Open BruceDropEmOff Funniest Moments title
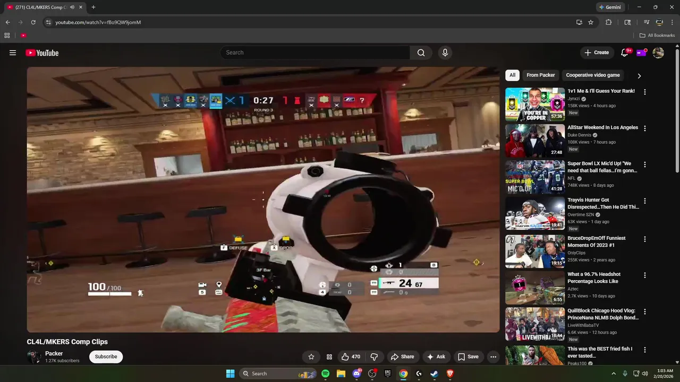Image resolution: width=680 pixels, height=382 pixels. (596, 241)
